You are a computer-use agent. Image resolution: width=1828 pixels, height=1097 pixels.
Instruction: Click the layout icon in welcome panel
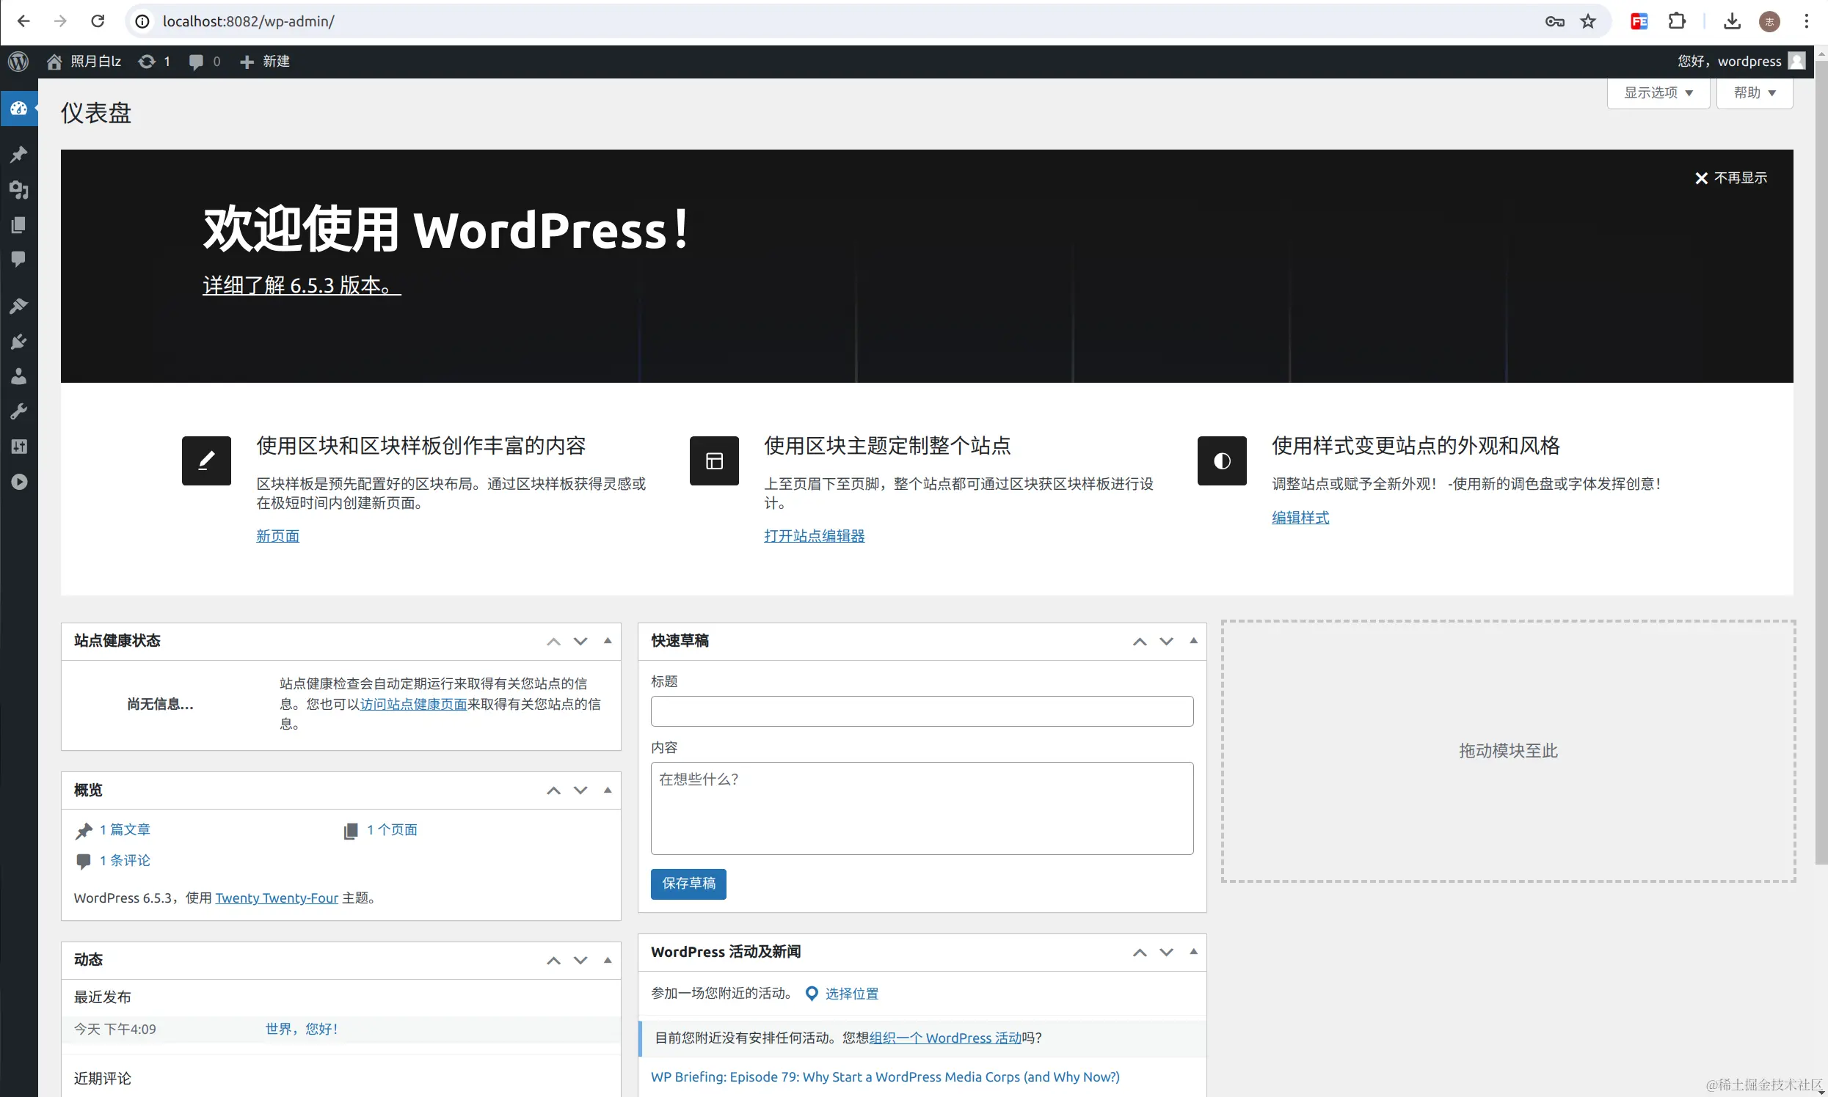click(x=714, y=461)
